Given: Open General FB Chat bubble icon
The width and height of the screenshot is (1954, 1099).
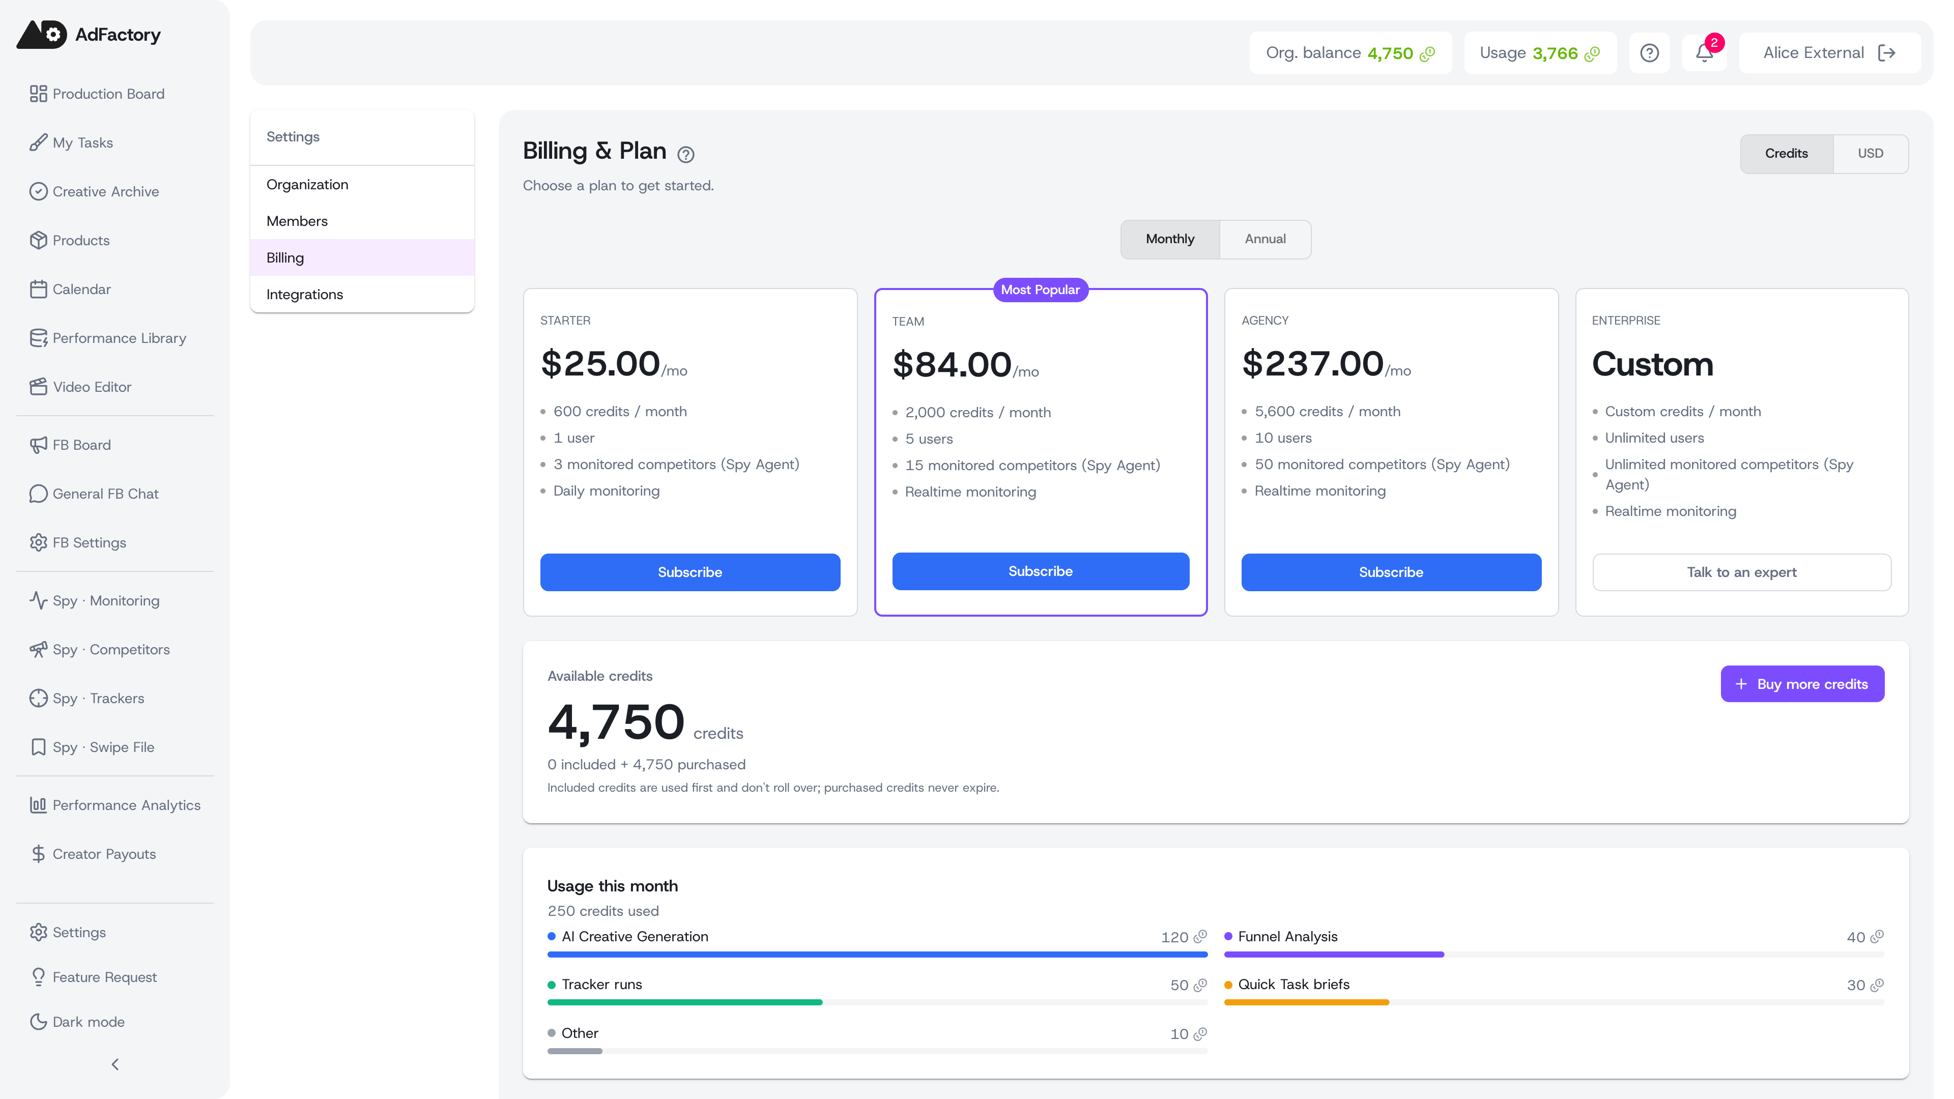Looking at the screenshot, I should tap(38, 494).
